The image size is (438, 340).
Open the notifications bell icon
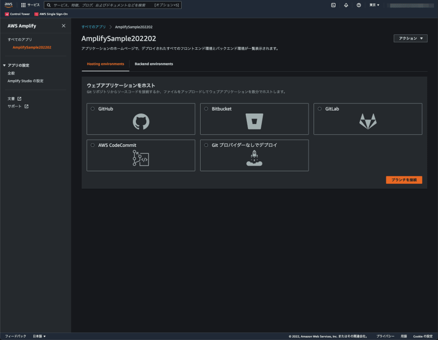click(x=346, y=5)
